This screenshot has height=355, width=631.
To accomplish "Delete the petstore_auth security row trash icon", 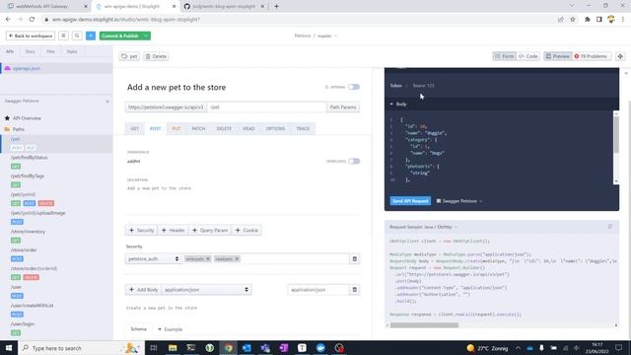I will point(355,258).
